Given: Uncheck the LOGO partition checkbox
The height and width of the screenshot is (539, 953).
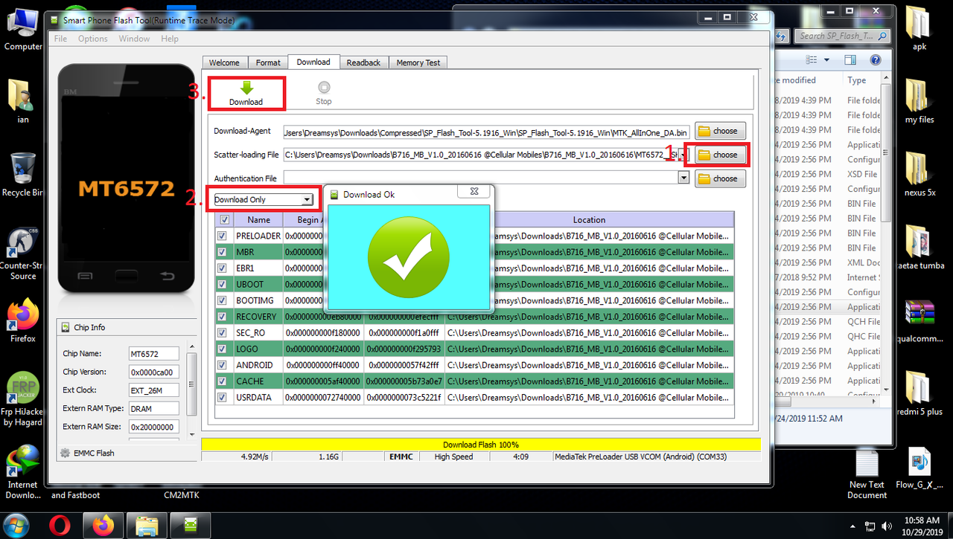Looking at the screenshot, I should point(222,349).
